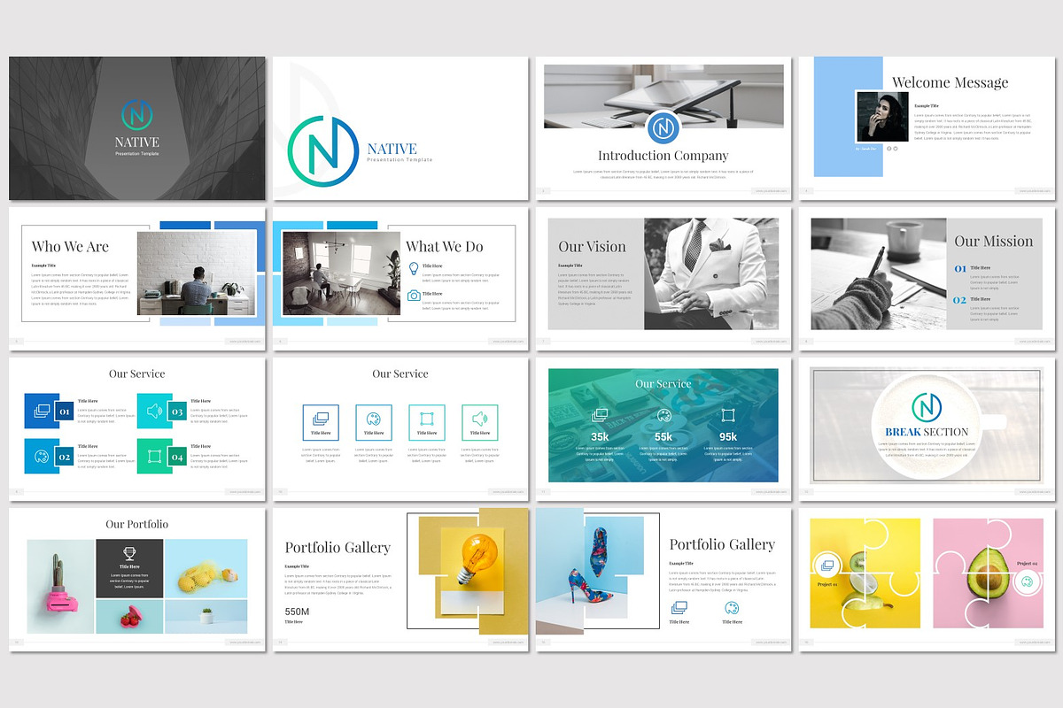
Task: Click the camera icon on the What We Do slide
Action: click(x=414, y=296)
